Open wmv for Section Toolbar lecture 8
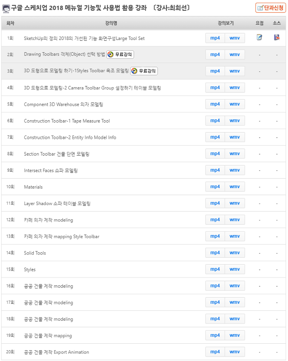288x361 pixels. [235, 154]
